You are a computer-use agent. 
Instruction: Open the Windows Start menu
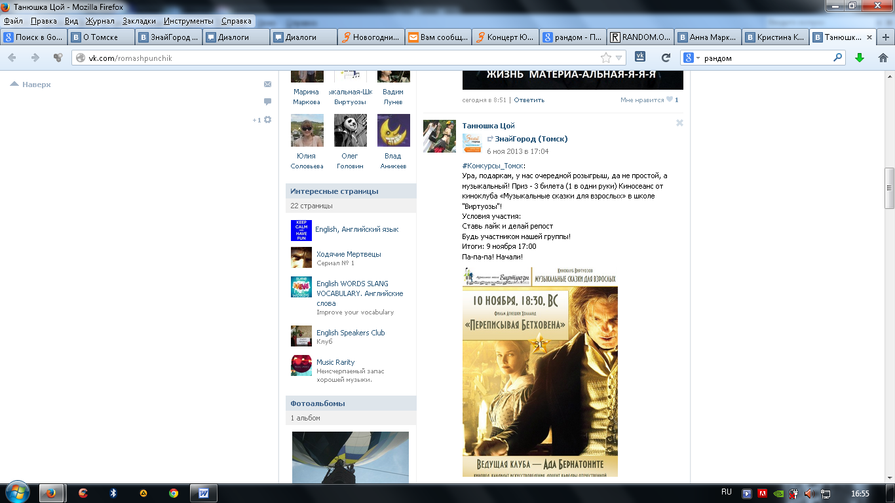point(16,492)
